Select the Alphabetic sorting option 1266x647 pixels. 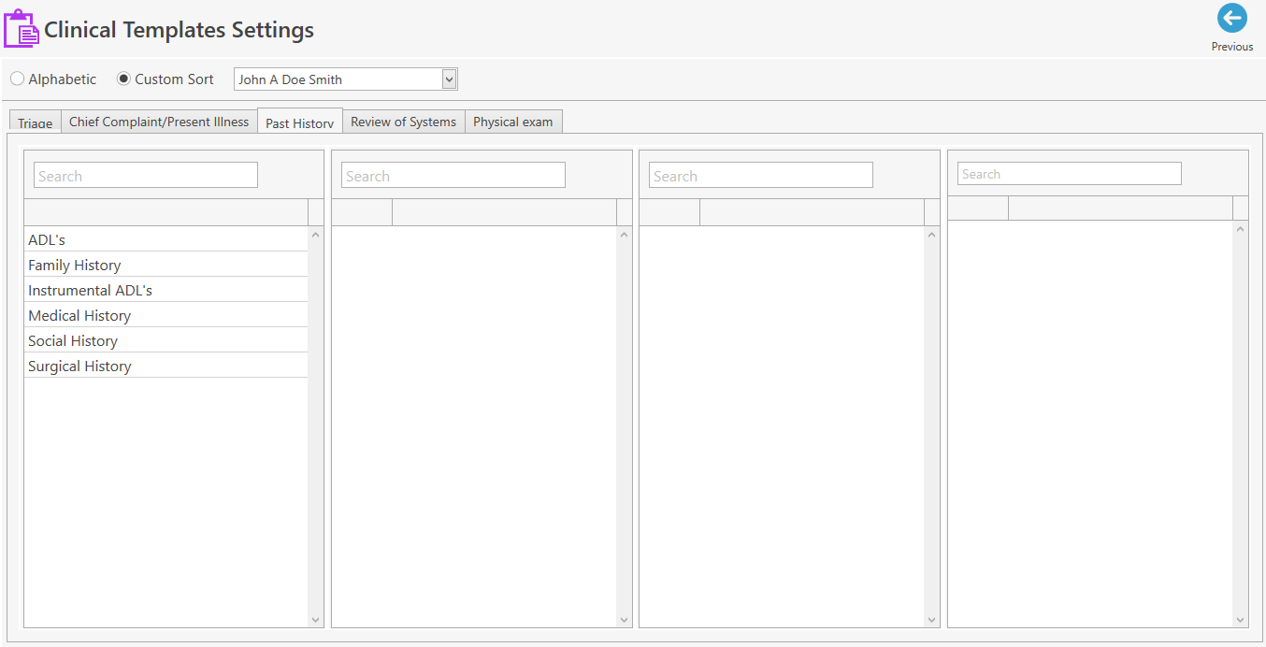coord(16,79)
